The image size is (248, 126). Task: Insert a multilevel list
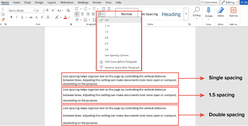pos(94,9)
